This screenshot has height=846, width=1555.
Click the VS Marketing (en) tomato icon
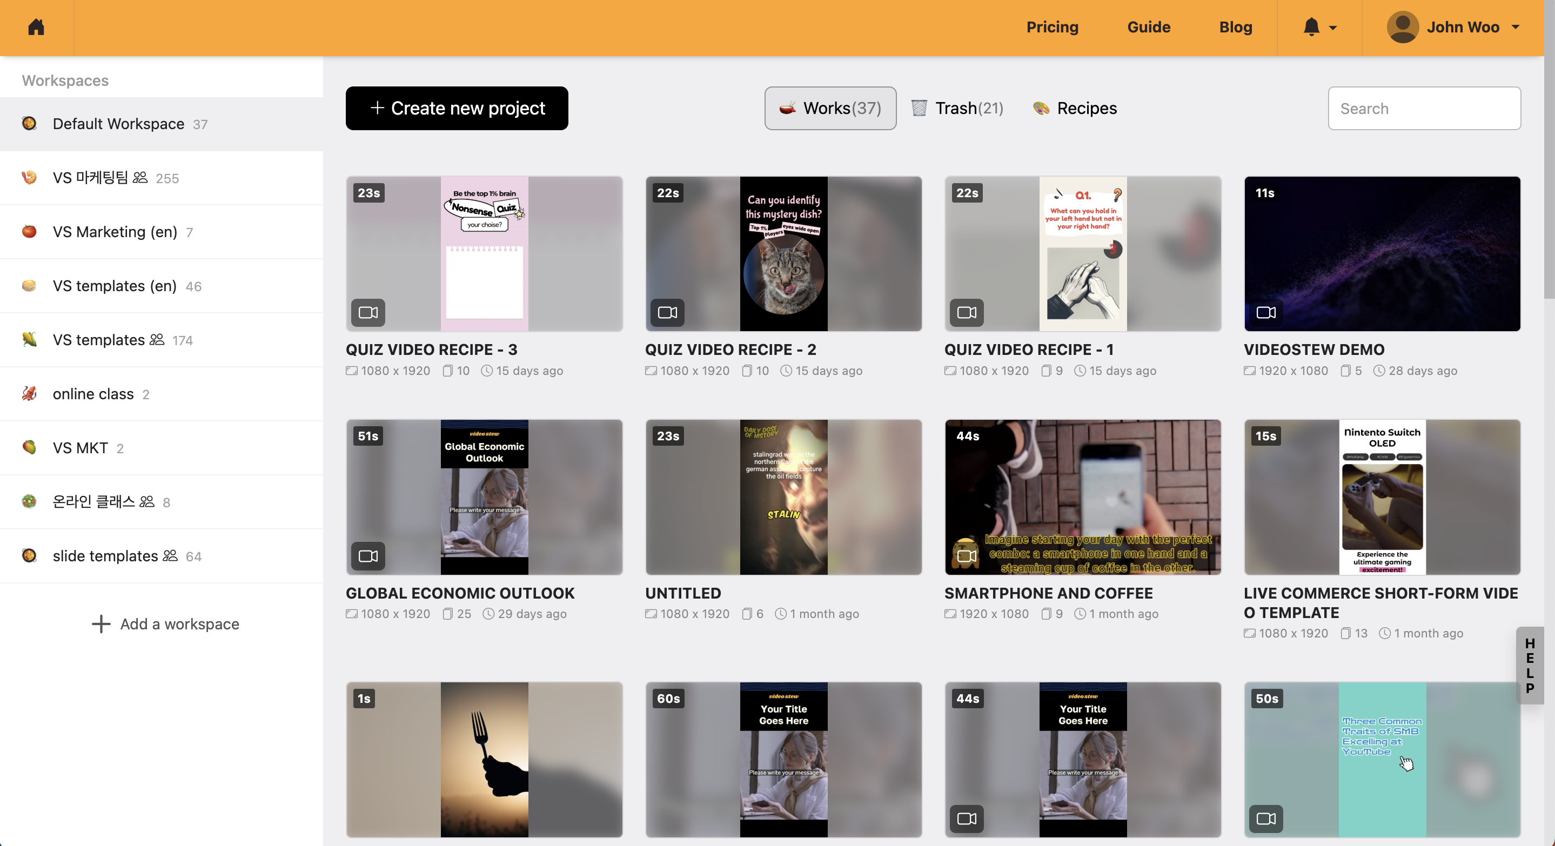pos(29,232)
